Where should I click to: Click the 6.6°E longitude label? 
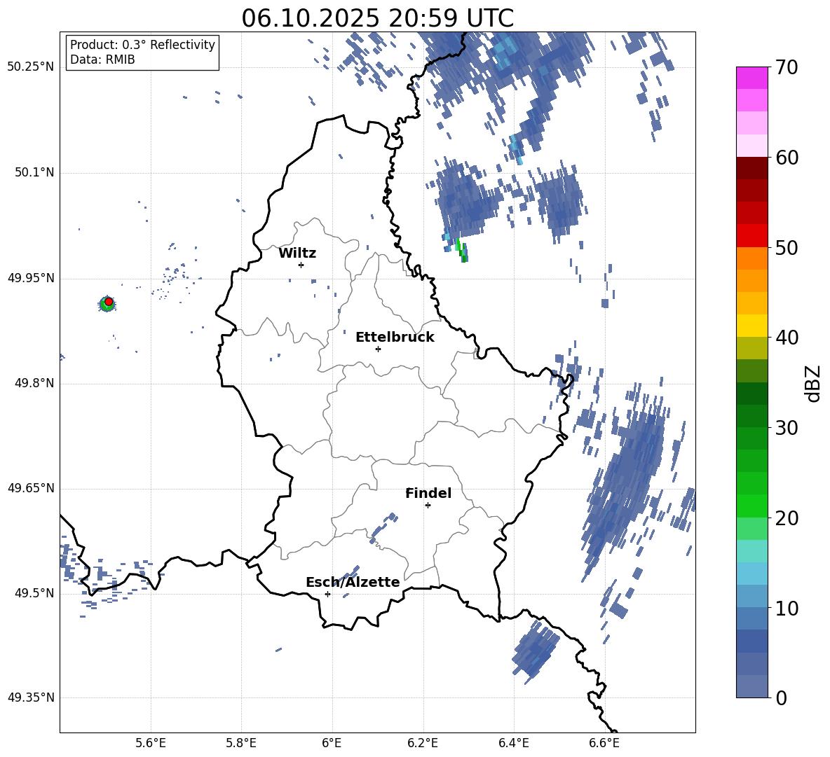pos(604,743)
